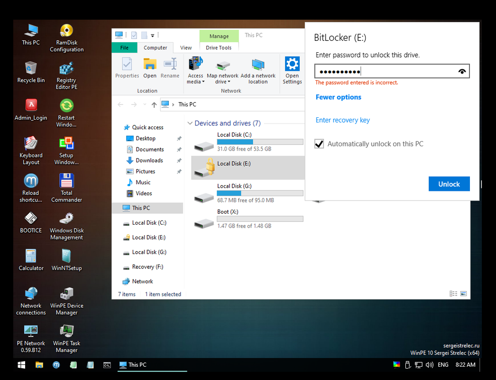Click the volume speaker tray icon
This screenshot has width=496, height=380.
pyautogui.click(x=429, y=365)
